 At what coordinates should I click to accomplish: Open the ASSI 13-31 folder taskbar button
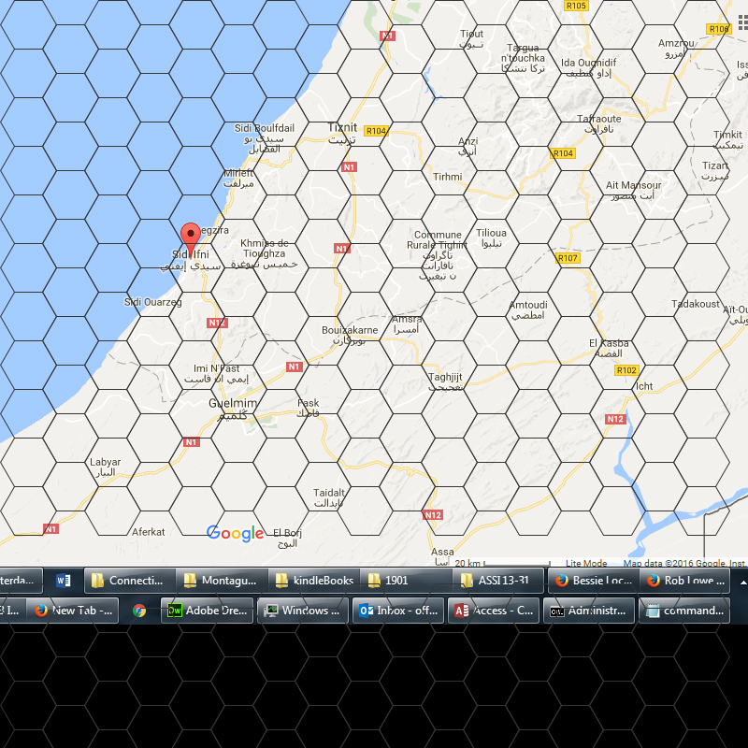tap(498, 581)
